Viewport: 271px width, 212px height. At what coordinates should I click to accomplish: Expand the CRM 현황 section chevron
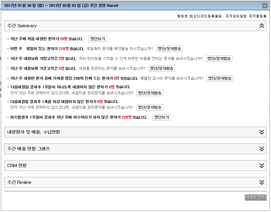coord(262,166)
